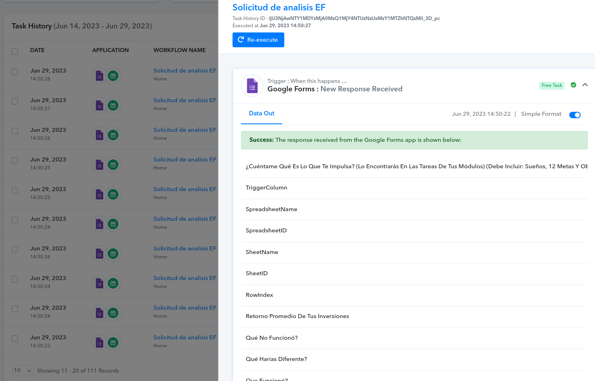Select the SpreadsheetName field row
The image size is (595, 381).
415,210
